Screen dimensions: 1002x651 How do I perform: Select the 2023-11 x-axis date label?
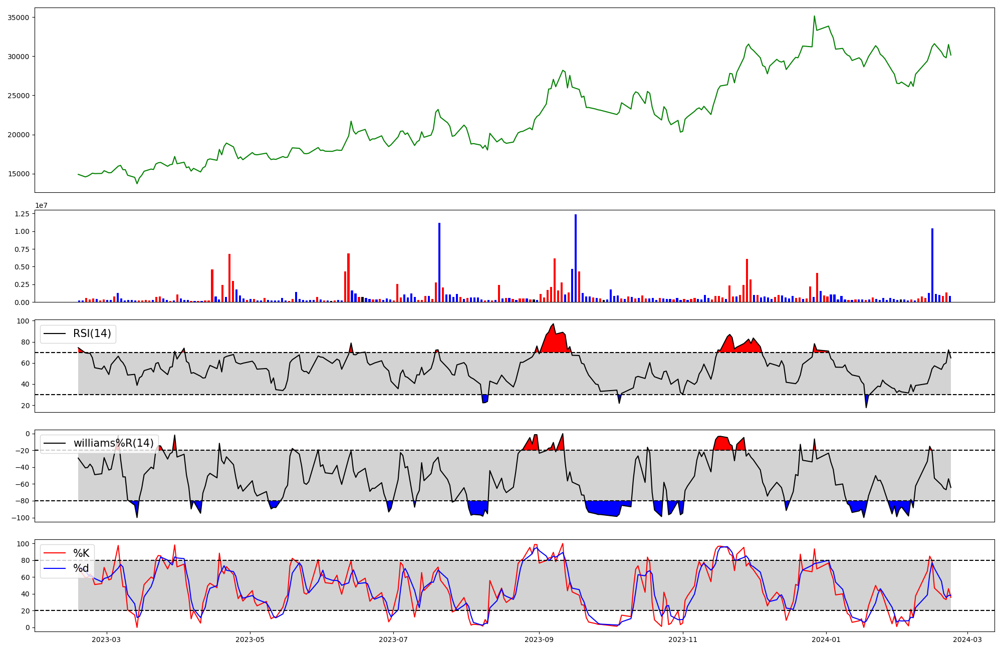[683, 639]
